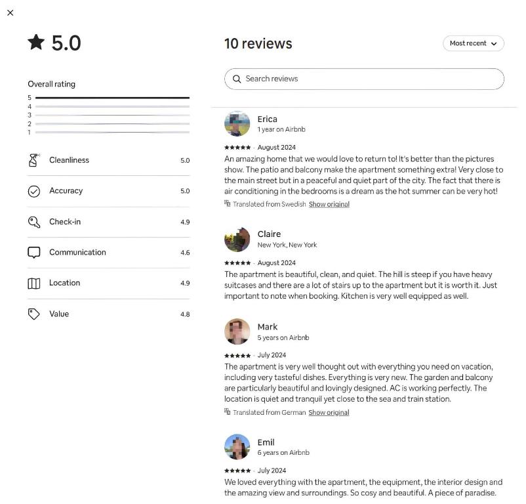The width and height of the screenshot is (526, 504).
Task: Open Mark's profile picture
Action: pyautogui.click(x=237, y=331)
